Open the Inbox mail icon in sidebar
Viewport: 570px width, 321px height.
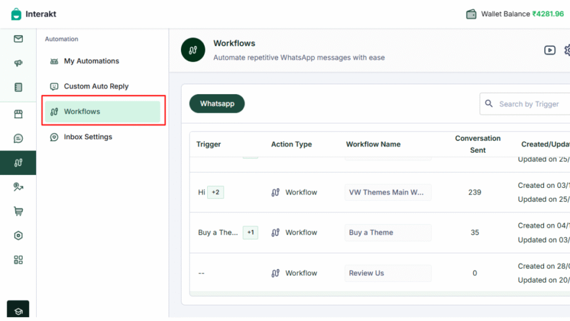pyautogui.click(x=18, y=40)
